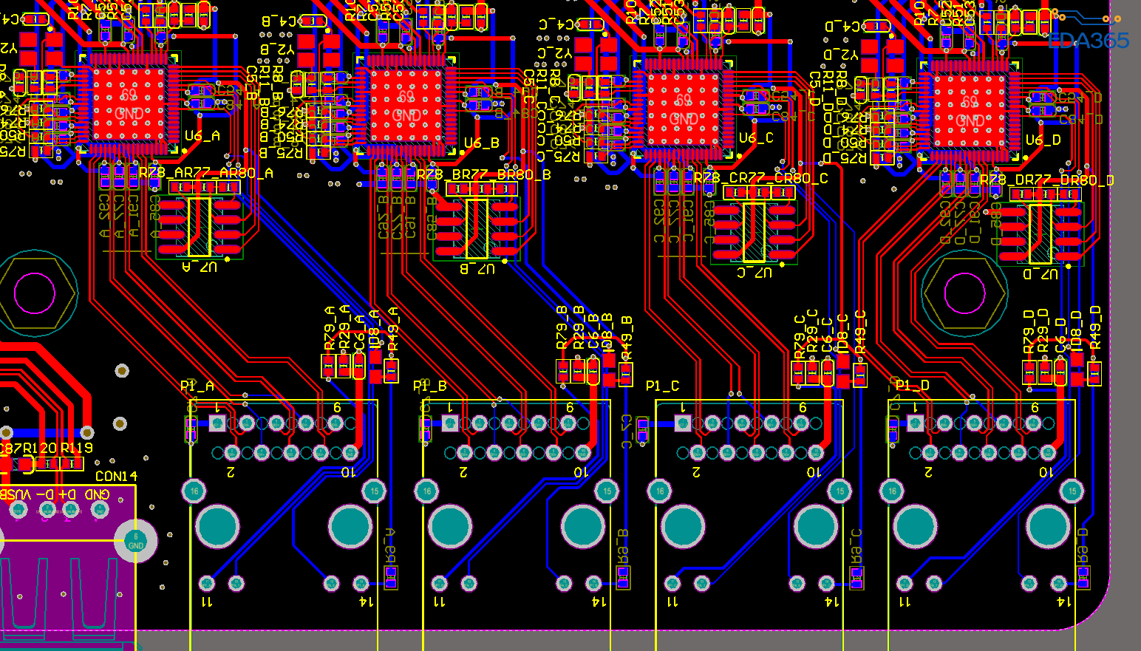
Task: Click pad 15 of connector P1_B
Action: 607,491
